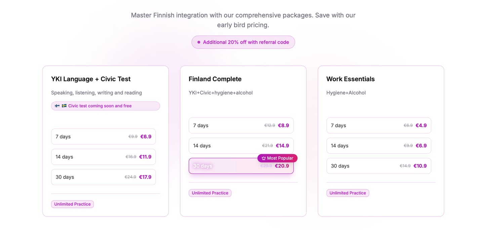Click the Work Essentials card heading
This screenshot has height=230, width=484.
tap(350, 79)
